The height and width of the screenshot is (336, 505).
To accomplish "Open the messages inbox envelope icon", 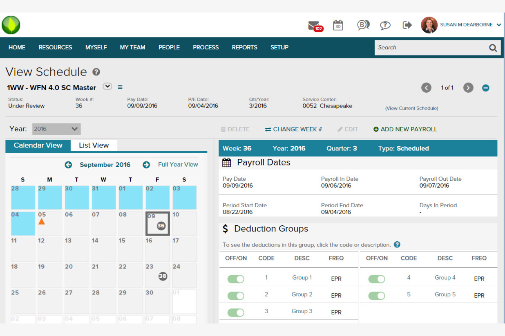I will pyautogui.click(x=314, y=25).
